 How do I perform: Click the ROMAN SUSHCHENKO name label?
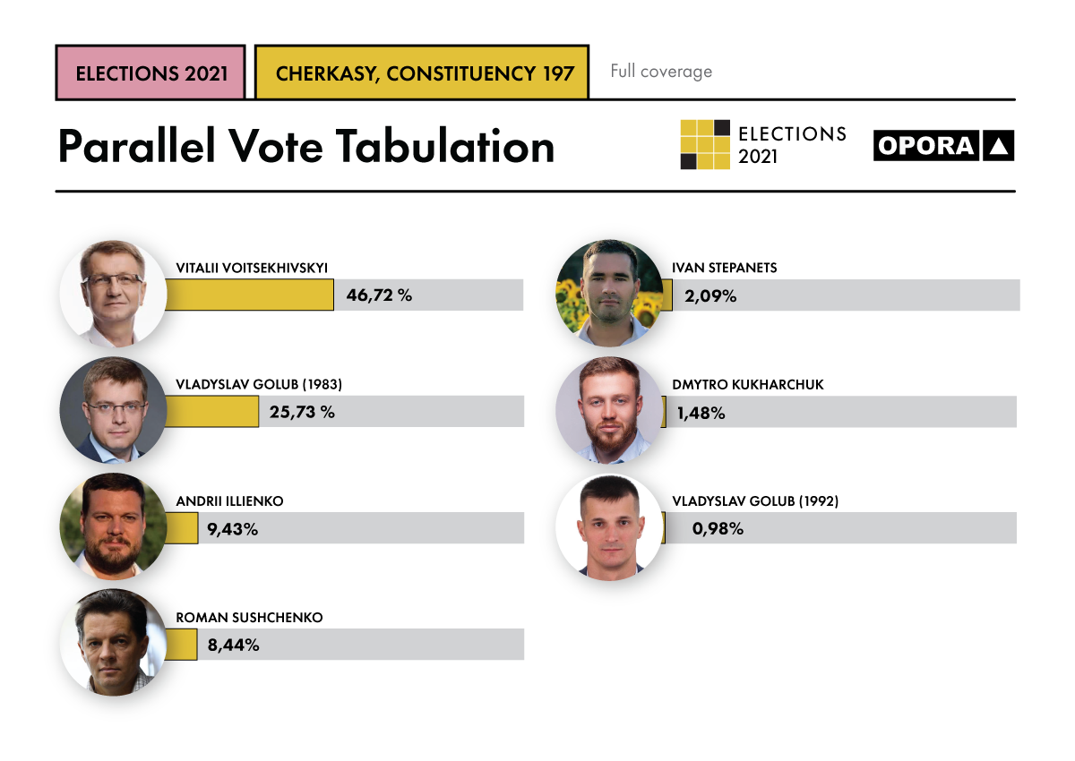(x=249, y=618)
